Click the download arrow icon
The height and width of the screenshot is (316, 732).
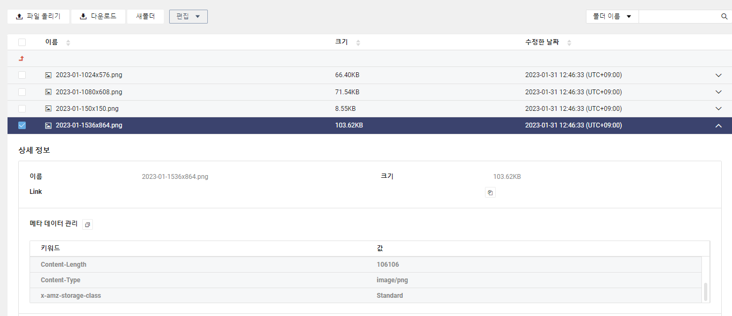point(82,16)
